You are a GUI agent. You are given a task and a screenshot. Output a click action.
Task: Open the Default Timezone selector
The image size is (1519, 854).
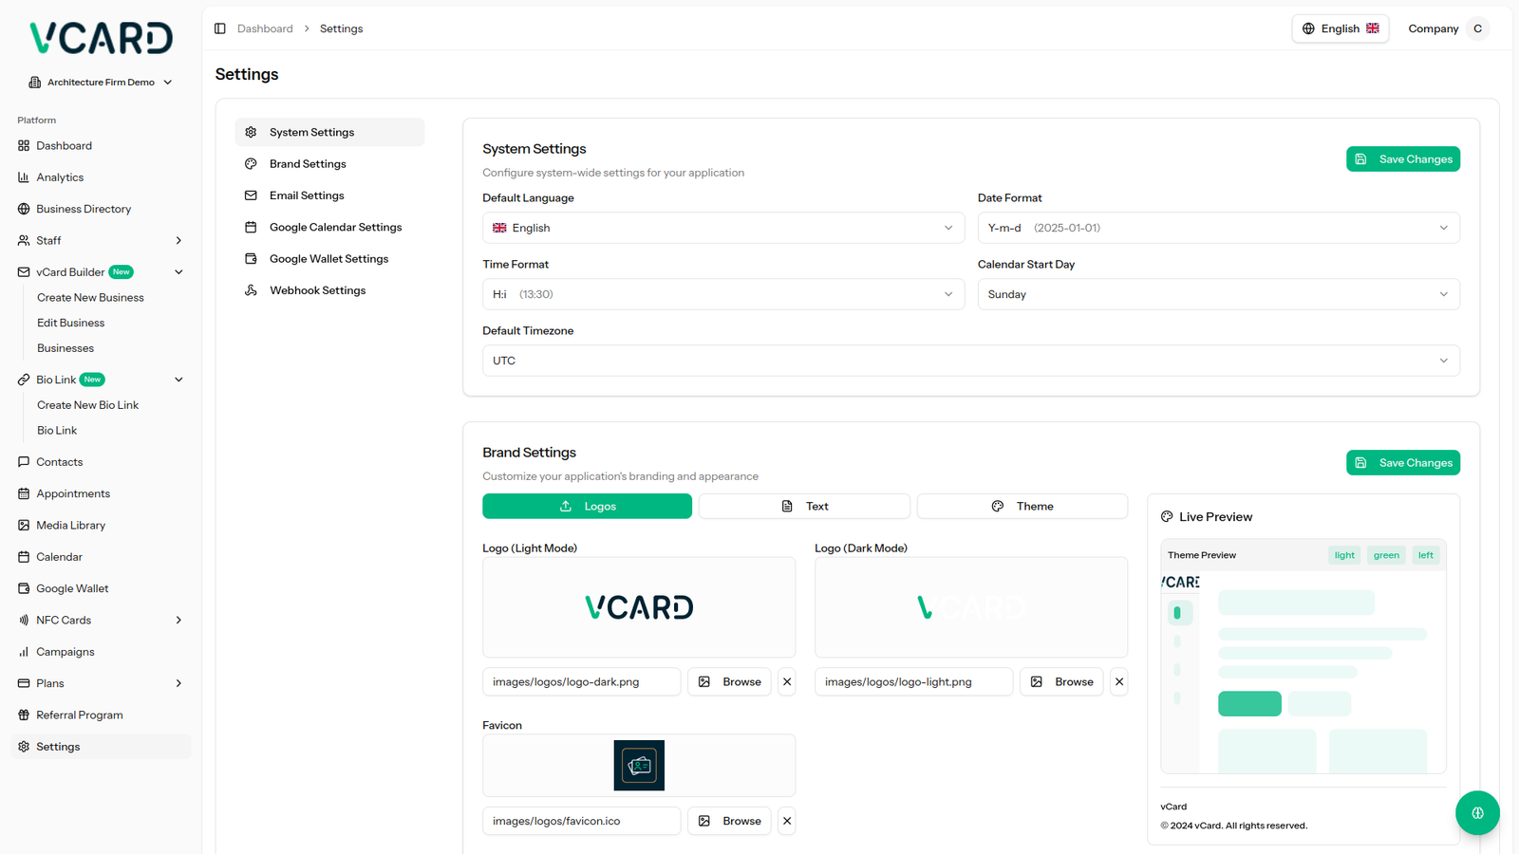tap(970, 361)
